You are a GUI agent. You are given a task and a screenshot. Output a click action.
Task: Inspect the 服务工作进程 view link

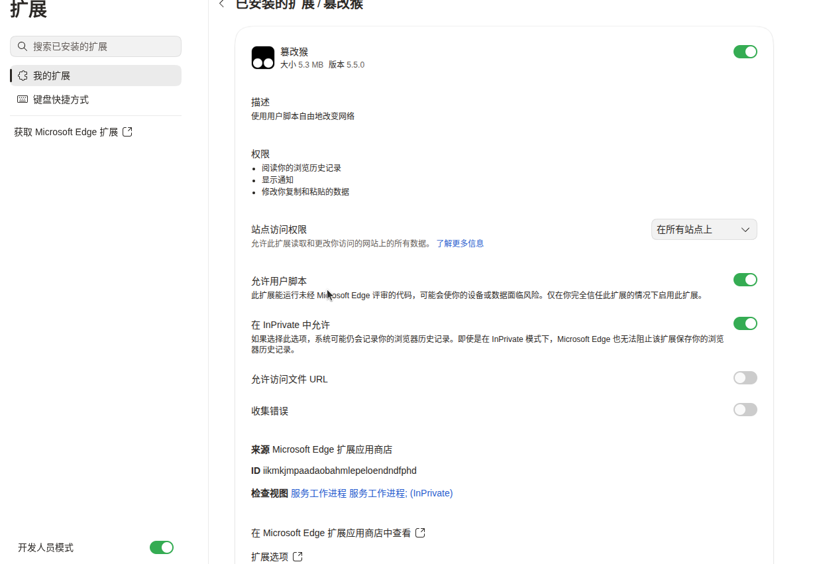pos(319,493)
